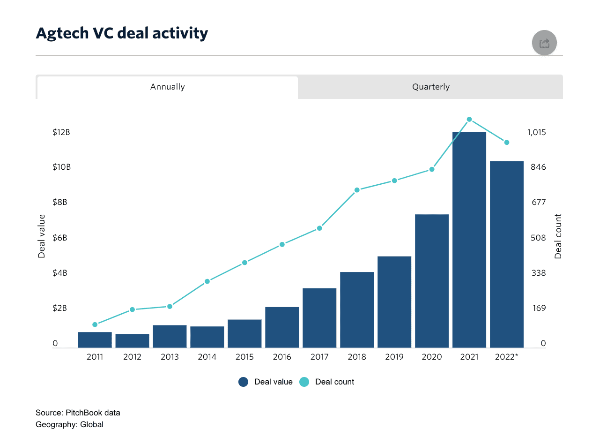Screen dimensions: 592x437
Task: Click the 2020 deal value bar
Action: tap(432, 281)
